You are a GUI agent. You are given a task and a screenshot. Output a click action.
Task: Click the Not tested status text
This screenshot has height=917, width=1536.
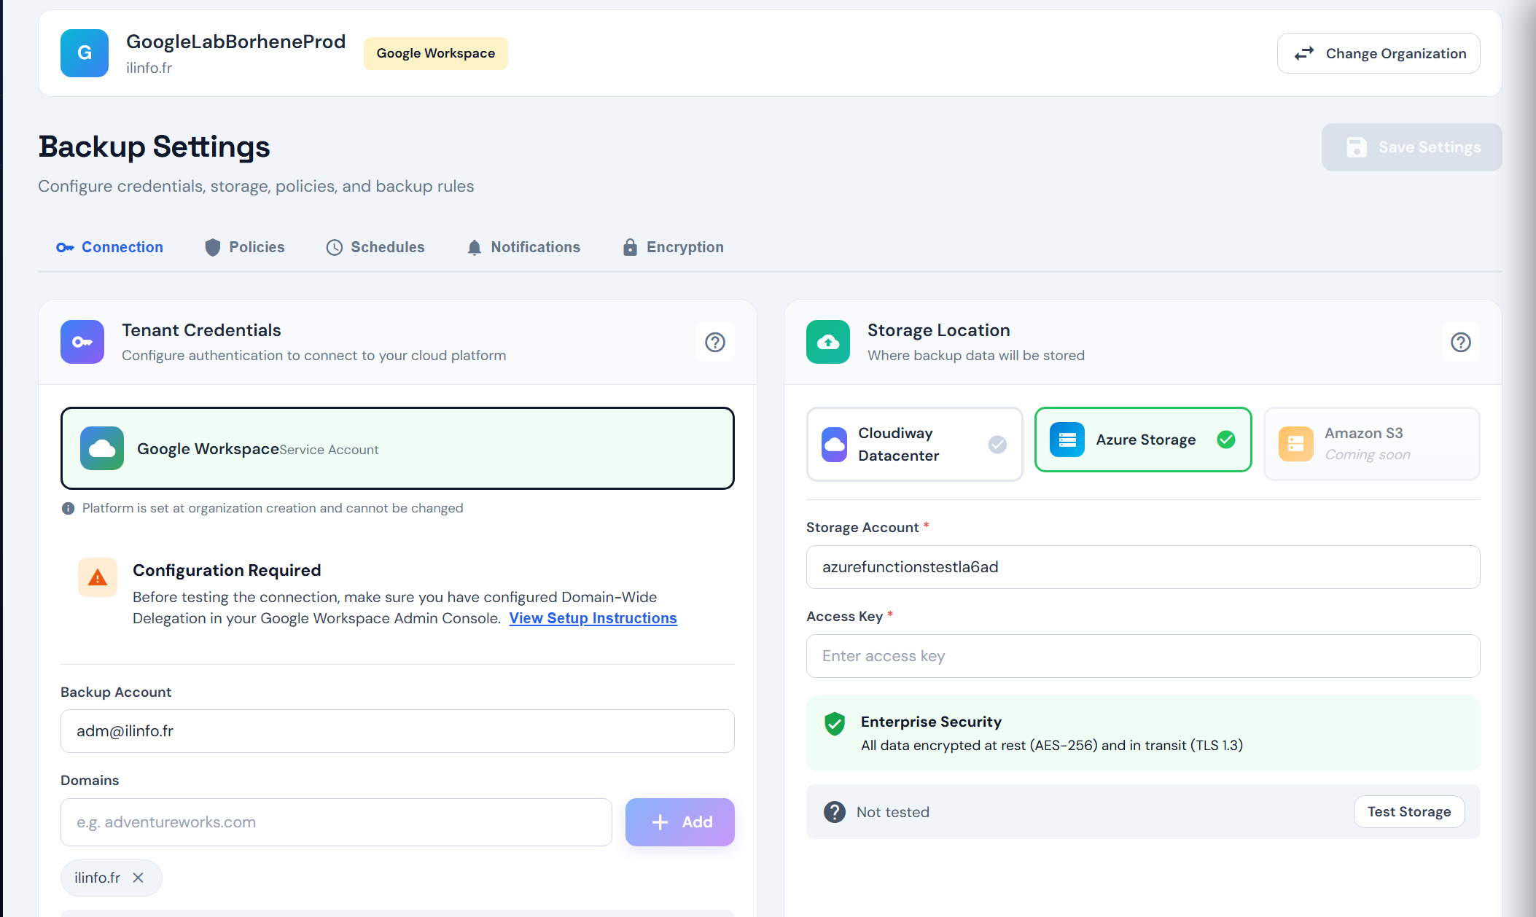click(x=893, y=812)
